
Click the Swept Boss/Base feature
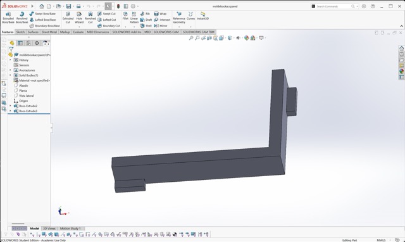[42, 14]
